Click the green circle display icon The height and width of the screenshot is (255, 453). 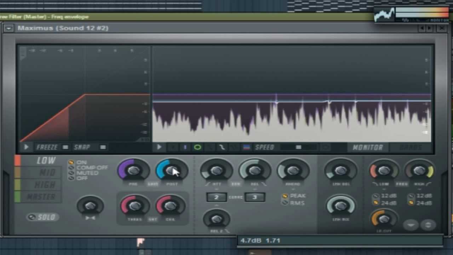[x=197, y=147]
